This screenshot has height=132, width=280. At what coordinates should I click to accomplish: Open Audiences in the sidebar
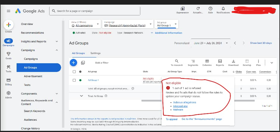(x=30, y=120)
